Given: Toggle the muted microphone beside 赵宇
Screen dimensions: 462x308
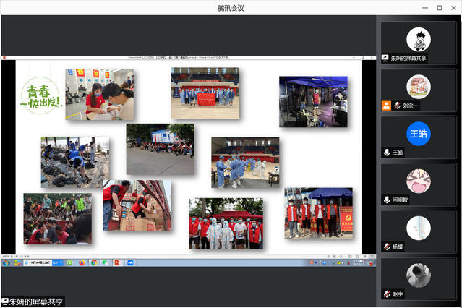Looking at the screenshot, I should tap(388, 294).
